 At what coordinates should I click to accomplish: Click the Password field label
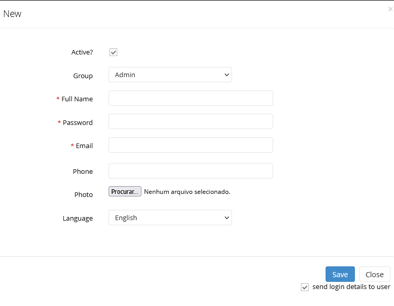(78, 122)
